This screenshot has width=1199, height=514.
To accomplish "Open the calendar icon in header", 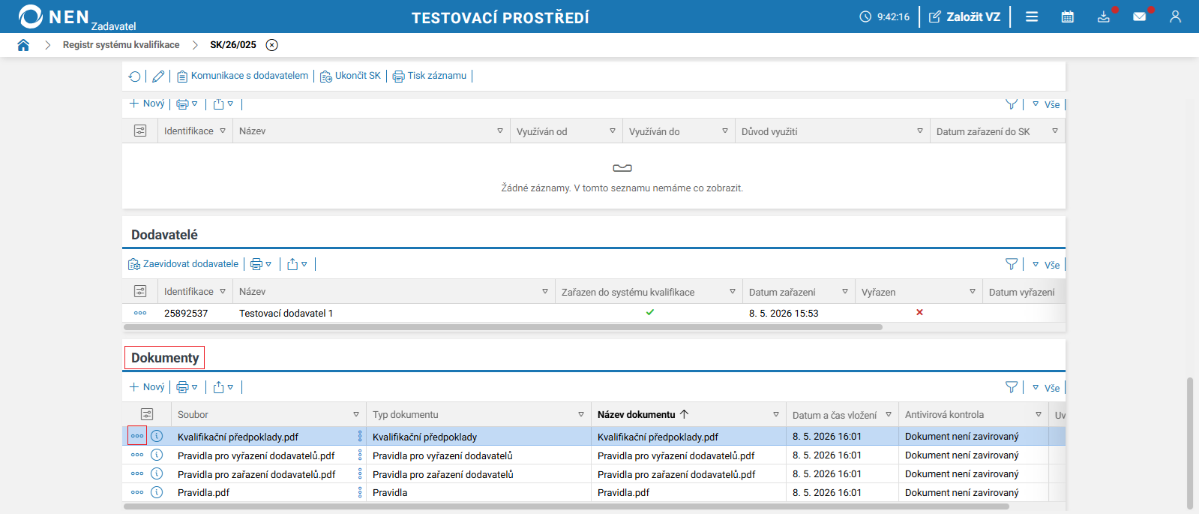I will [x=1068, y=17].
